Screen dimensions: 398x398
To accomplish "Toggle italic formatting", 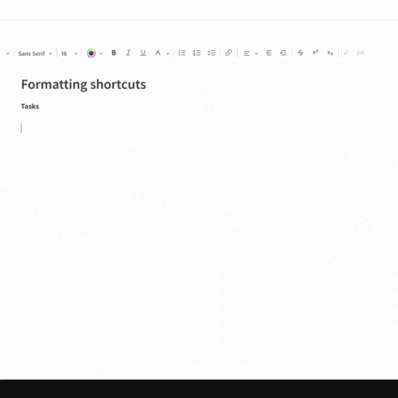I will point(128,53).
